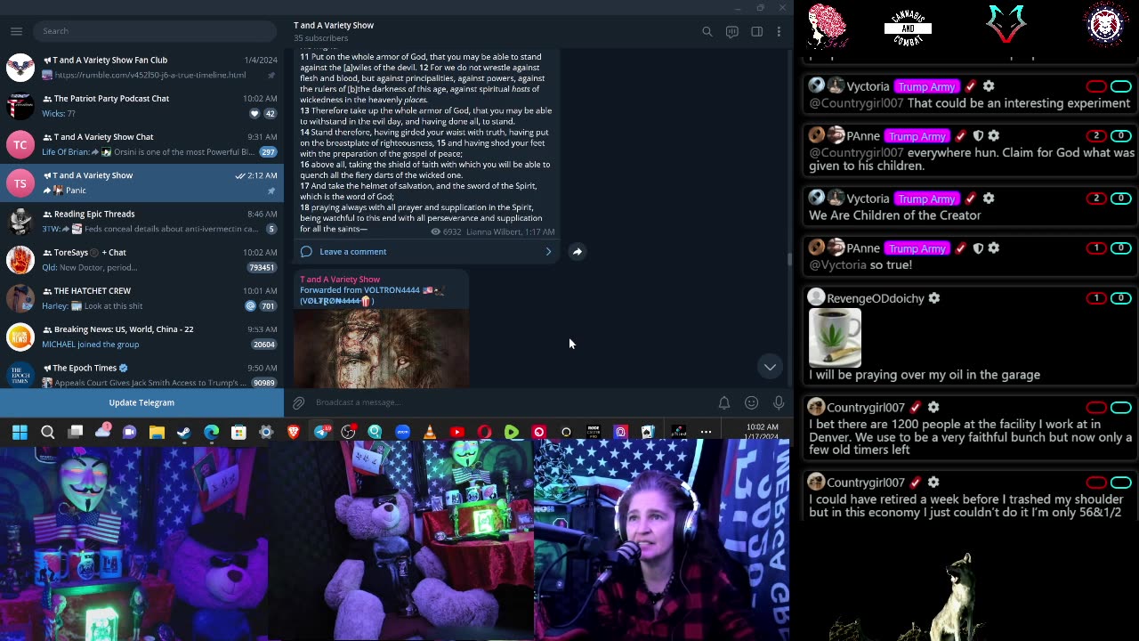The image size is (1139, 641).
Task: Open channel comments icon in header
Action: tap(732, 31)
